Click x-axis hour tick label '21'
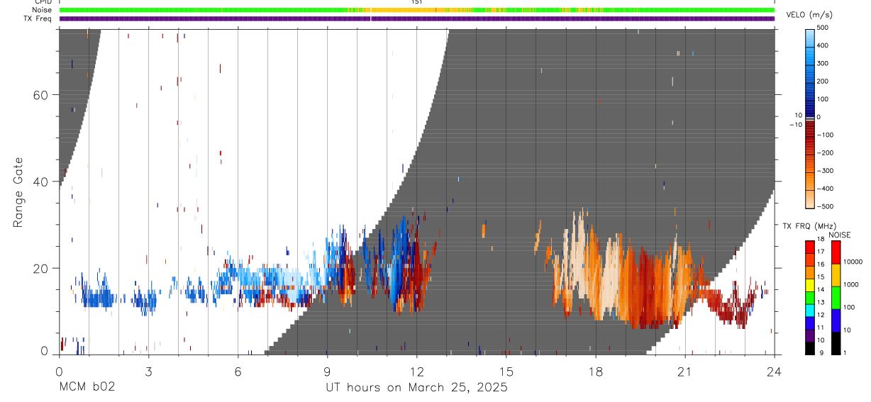 coord(684,371)
